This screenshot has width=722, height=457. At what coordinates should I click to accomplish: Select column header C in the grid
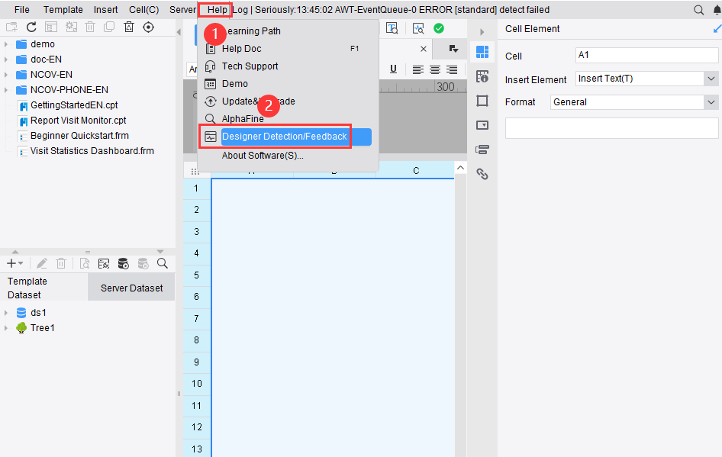pyautogui.click(x=416, y=171)
